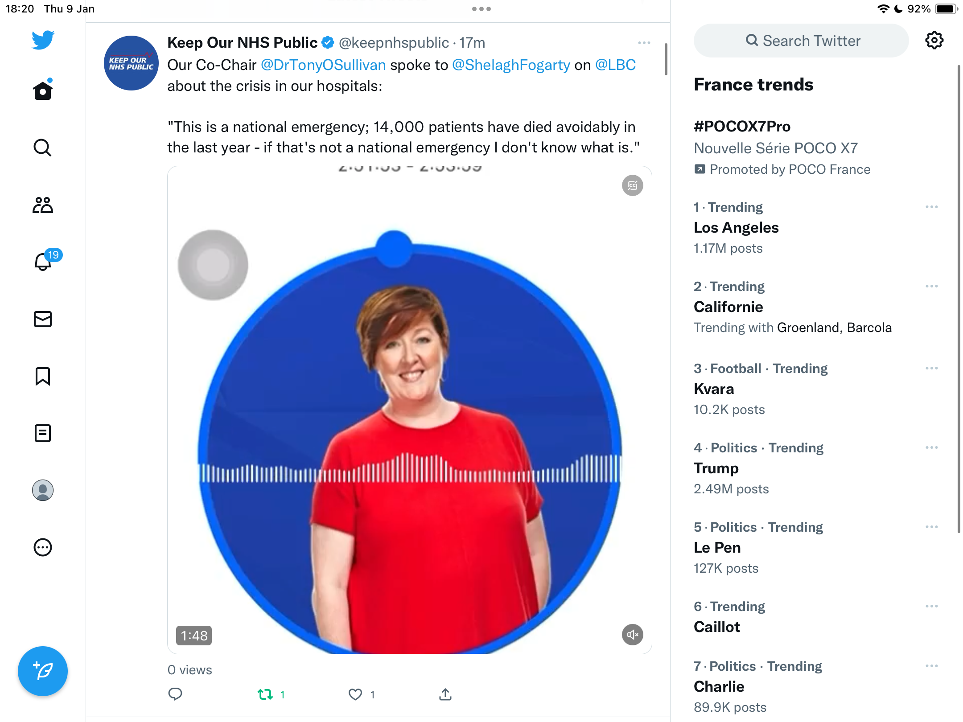
Task: Open tweet more options ellipsis
Action: tap(644, 43)
